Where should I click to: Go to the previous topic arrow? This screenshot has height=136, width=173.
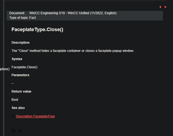point(160,7)
